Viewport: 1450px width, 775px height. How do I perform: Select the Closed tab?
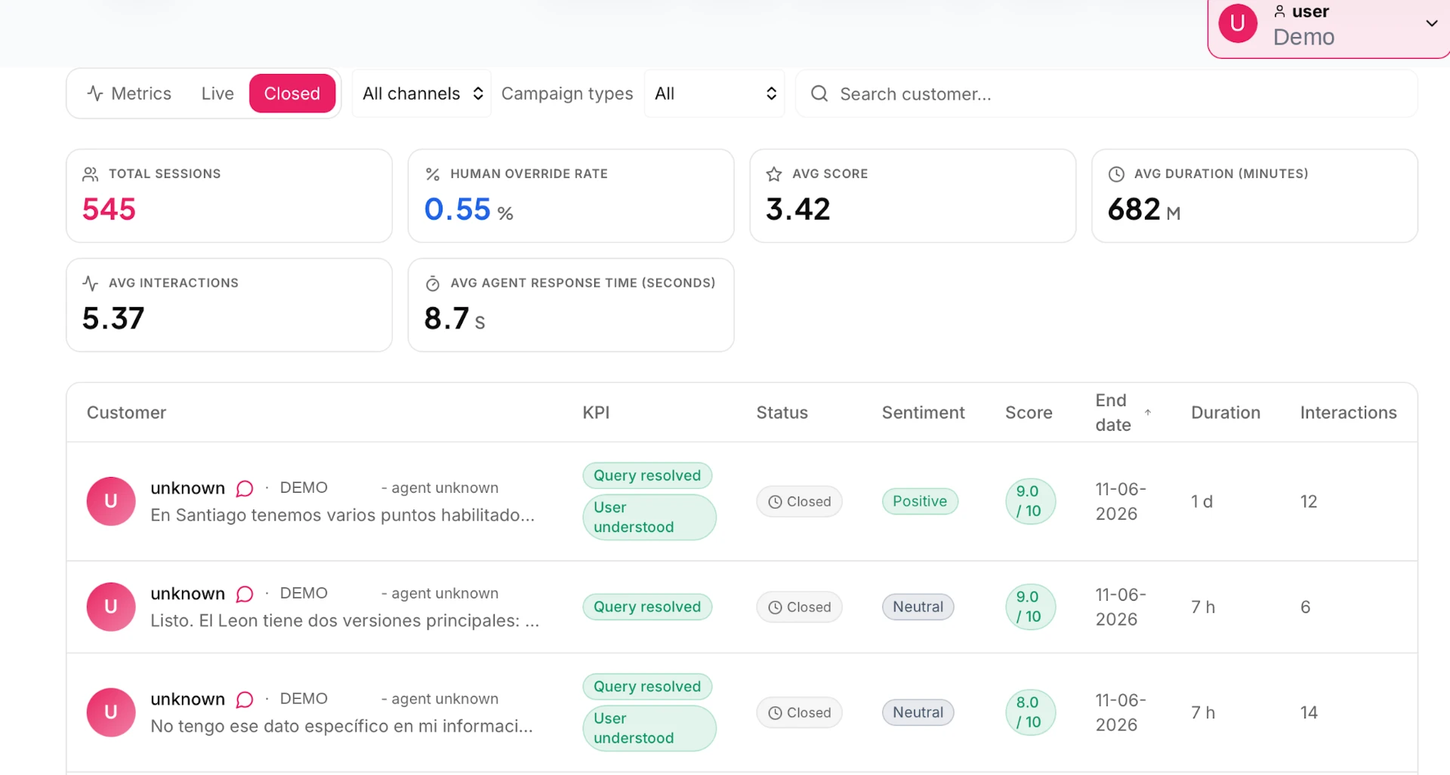(x=292, y=94)
